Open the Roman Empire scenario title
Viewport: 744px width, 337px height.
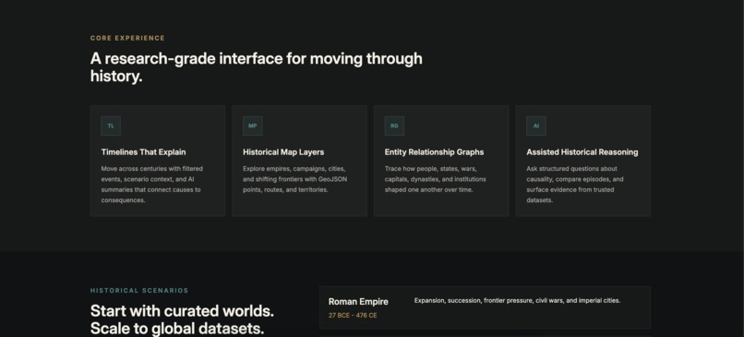click(x=358, y=301)
